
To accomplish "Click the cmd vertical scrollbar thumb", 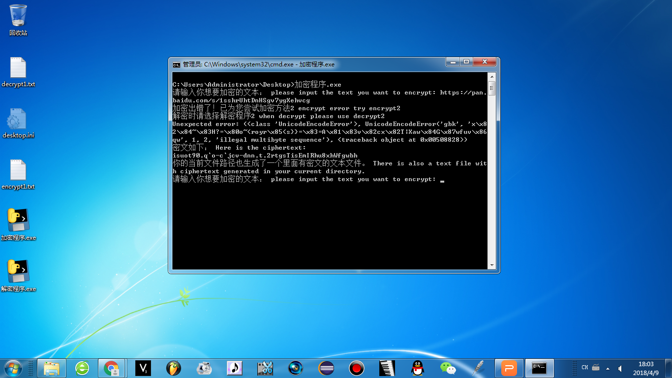I will pos(491,89).
